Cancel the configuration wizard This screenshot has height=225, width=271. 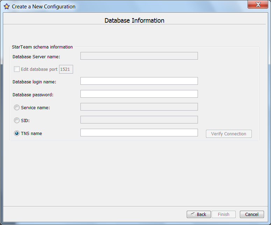252,214
